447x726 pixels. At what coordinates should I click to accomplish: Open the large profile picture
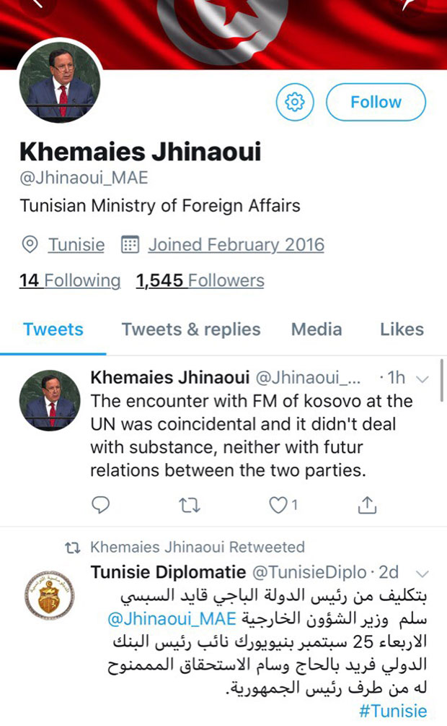pos(61,85)
